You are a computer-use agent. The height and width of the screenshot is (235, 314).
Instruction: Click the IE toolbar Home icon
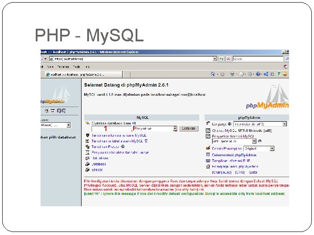pos(213,74)
